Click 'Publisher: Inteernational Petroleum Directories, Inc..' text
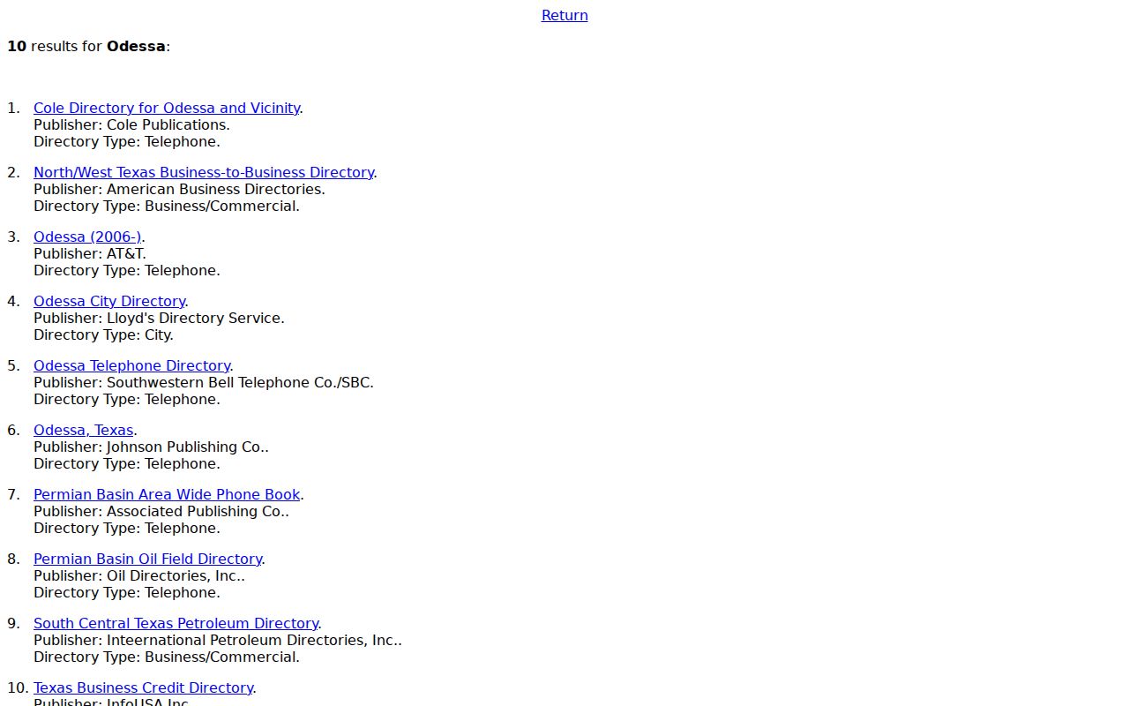1129x706 pixels. point(218,640)
